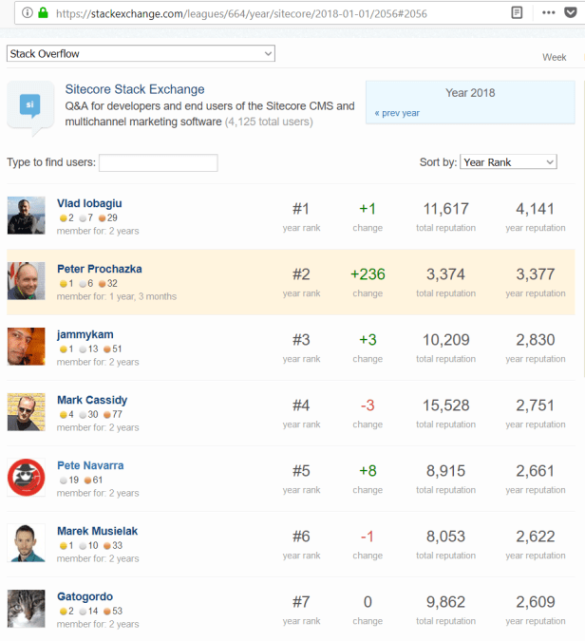Click the Sitecore Stack Exchange logo

coord(30,108)
